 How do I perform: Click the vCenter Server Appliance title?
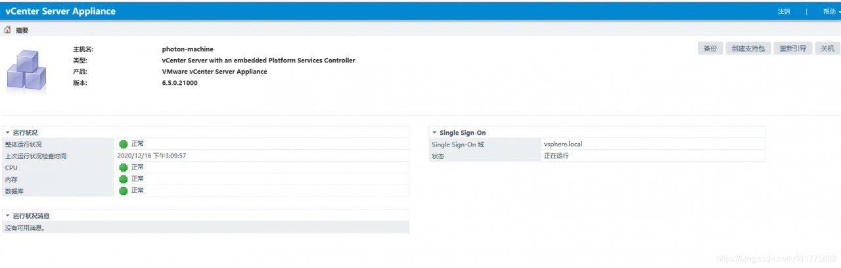point(60,11)
